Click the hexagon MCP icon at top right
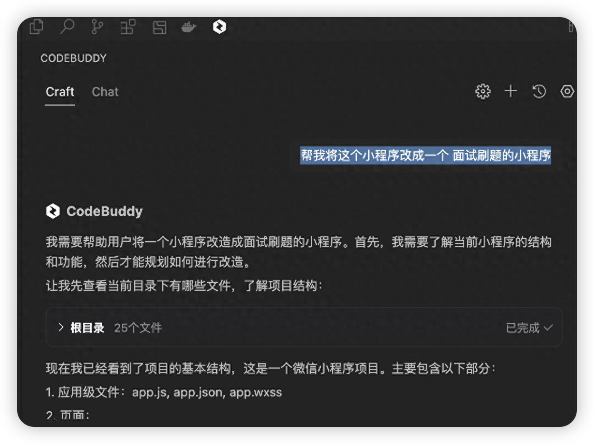 [566, 92]
